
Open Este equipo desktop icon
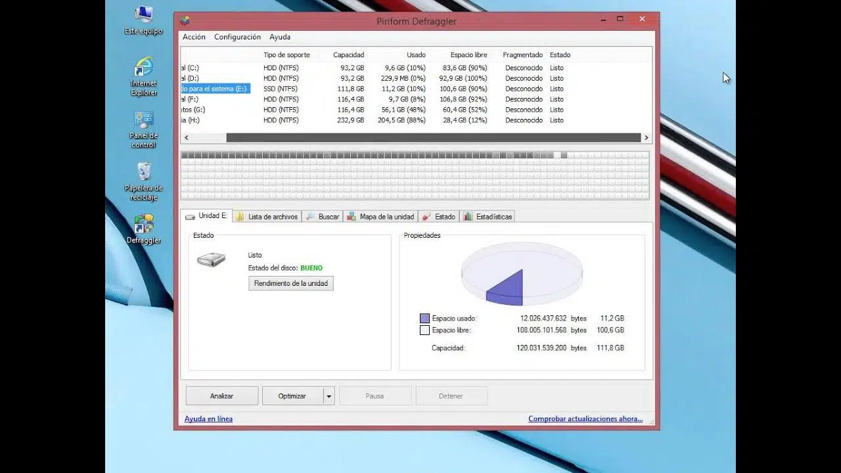click(143, 14)
